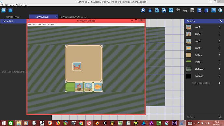Open View menu in Preview window
Viewport: 224px width, 126px height.
[x=39, y=24]
